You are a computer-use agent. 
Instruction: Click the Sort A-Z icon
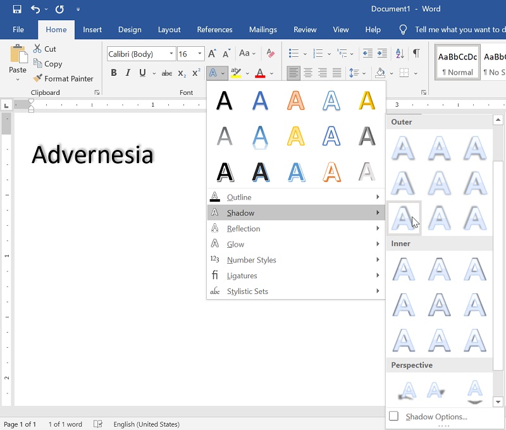[x=400, y=53]
